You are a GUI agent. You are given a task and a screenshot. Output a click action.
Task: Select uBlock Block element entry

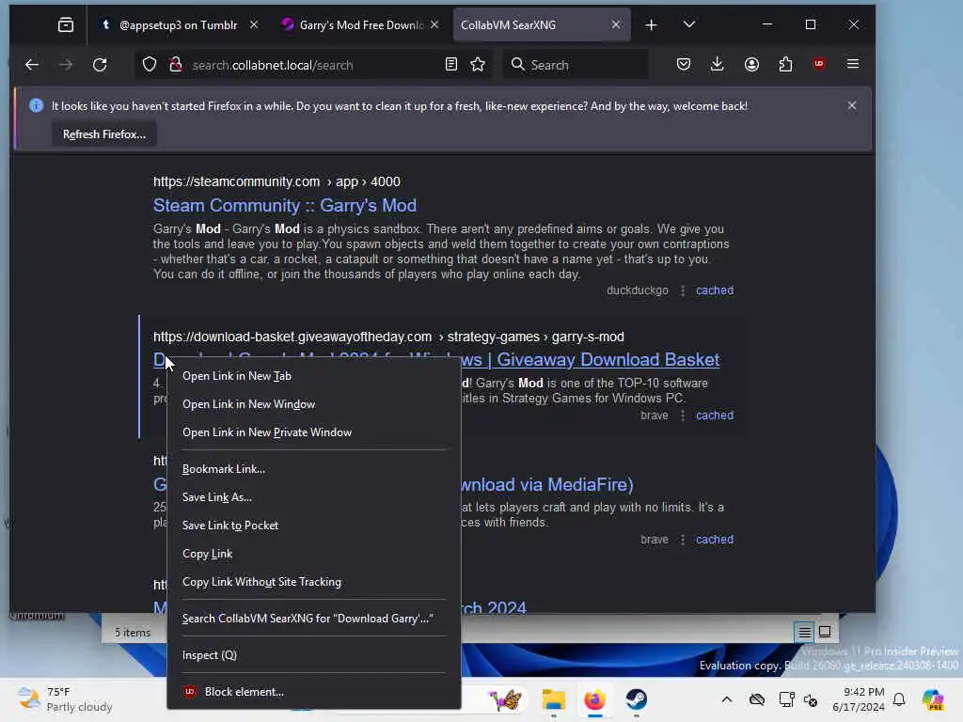click(314, 692)
